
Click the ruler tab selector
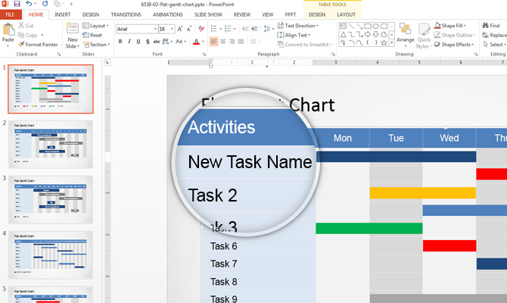click(x=107, y=62)
